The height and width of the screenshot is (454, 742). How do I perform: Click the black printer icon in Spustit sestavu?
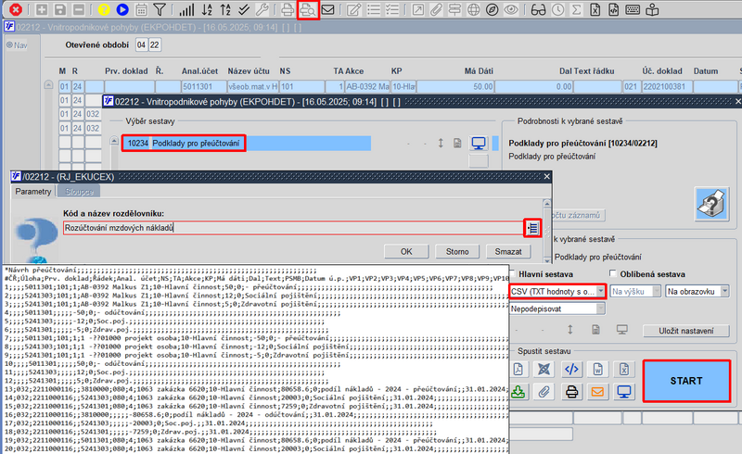pos(571,392)
